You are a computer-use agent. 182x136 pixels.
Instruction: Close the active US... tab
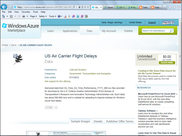101,7
